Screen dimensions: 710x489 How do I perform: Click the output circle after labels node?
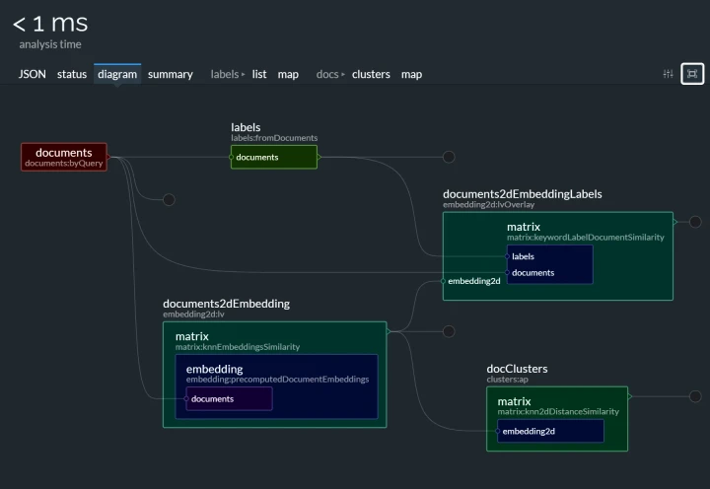(449, 157)
